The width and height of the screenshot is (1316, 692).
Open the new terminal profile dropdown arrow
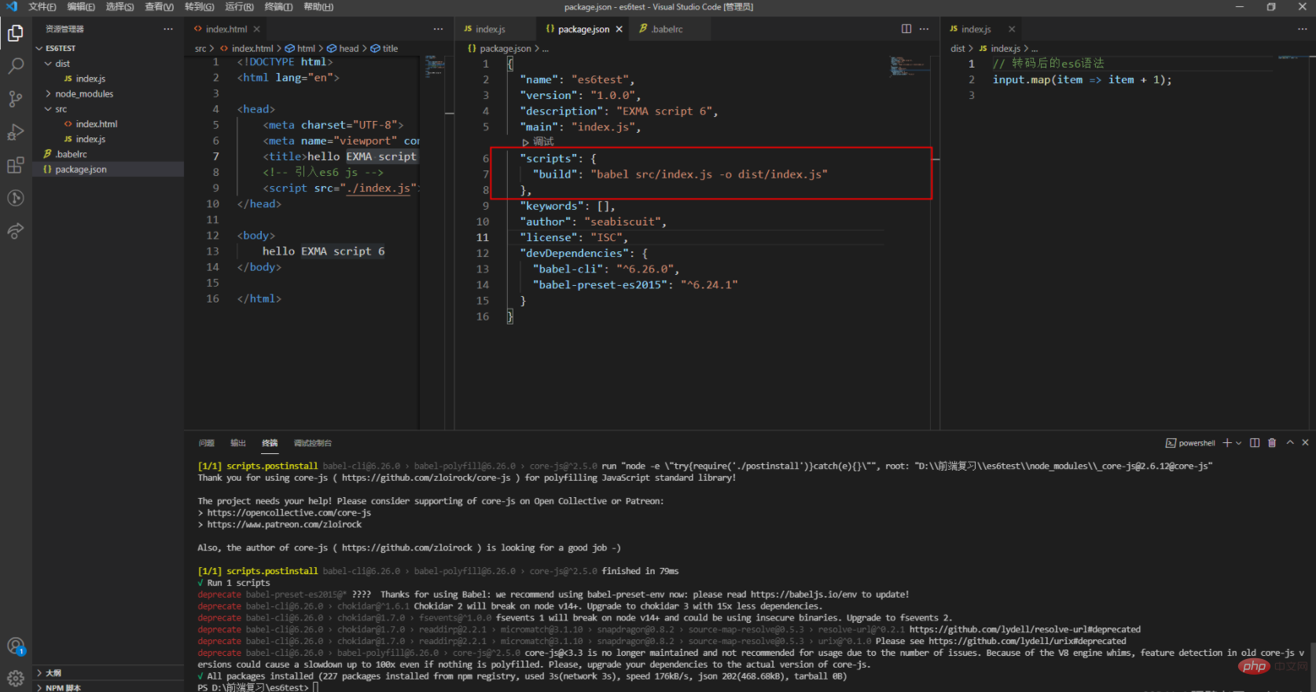[x=1239, y=443]
